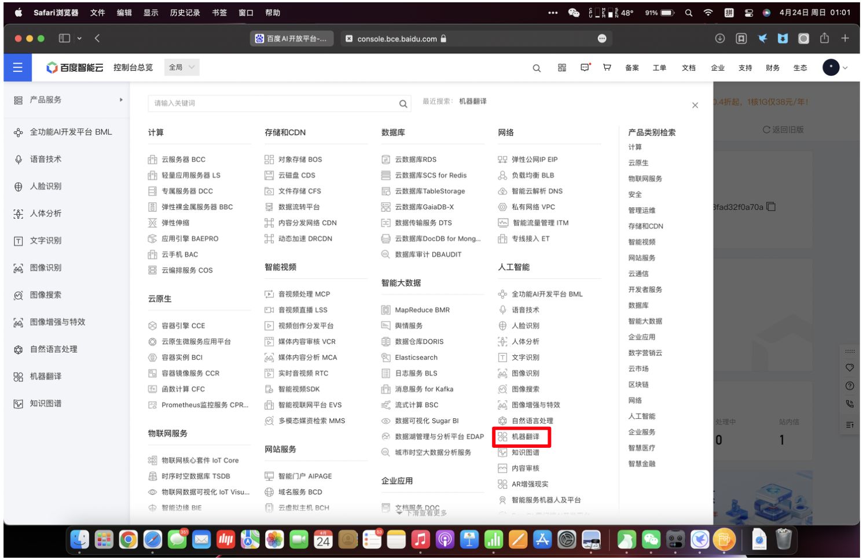
Task: Click 返回旧版 on background page
Action: point(783,130)
